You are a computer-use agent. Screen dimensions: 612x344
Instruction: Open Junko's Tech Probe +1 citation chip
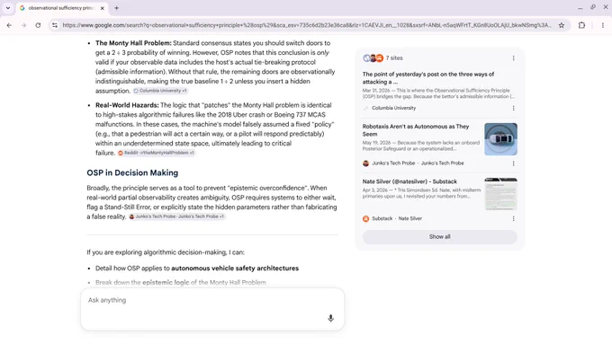pyautogui.click(x=176, y=216)
